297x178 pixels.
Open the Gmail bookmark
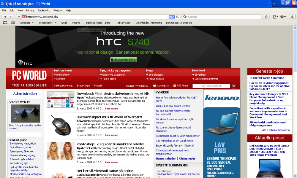(x=64, y=23)
